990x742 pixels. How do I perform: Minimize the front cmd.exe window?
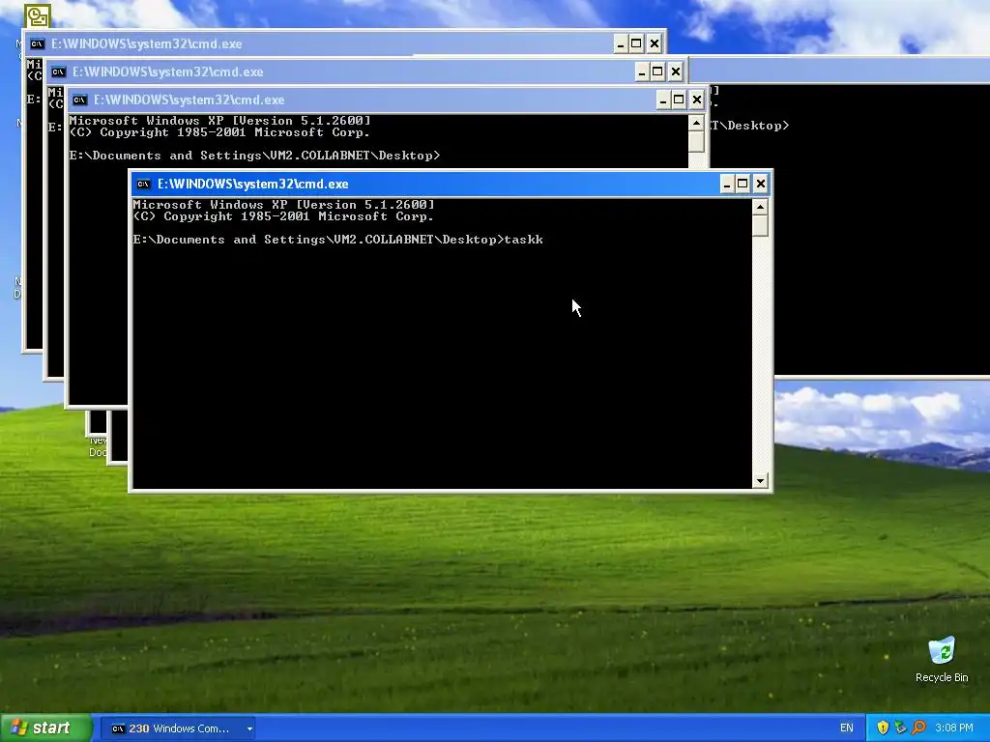click(x=727, y=185)
